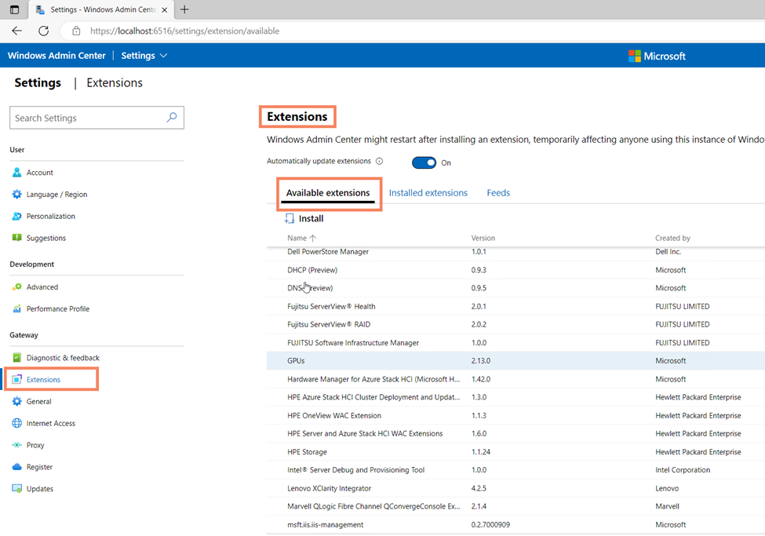Click the Diagnostic & feedback icon
Image resolution: width=765 pixels, height=536 pixels.
click(x=17, y=358)
